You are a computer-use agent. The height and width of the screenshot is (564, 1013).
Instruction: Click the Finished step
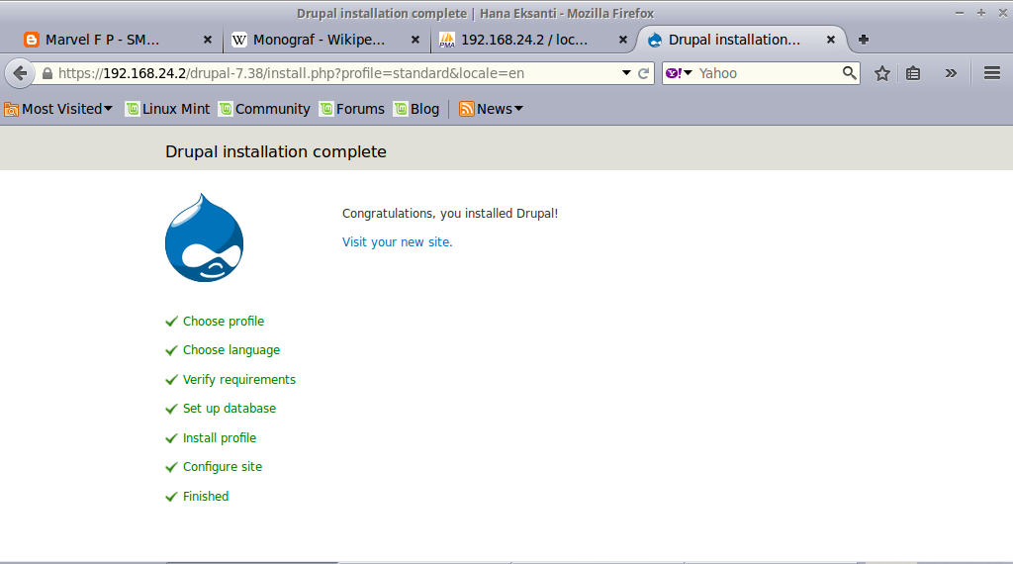click(206, 497)
